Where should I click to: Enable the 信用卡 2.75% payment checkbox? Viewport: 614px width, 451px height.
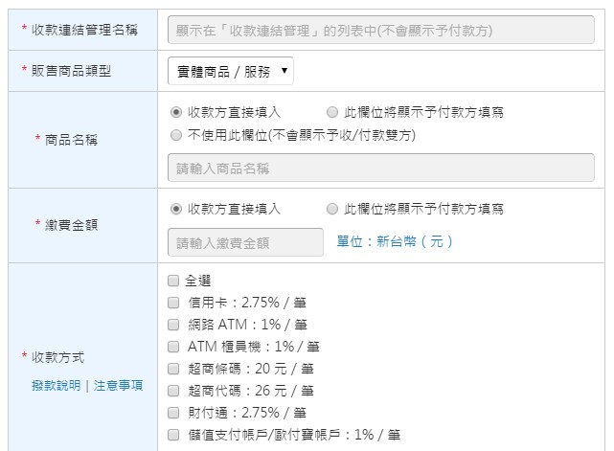coord(173,303)
